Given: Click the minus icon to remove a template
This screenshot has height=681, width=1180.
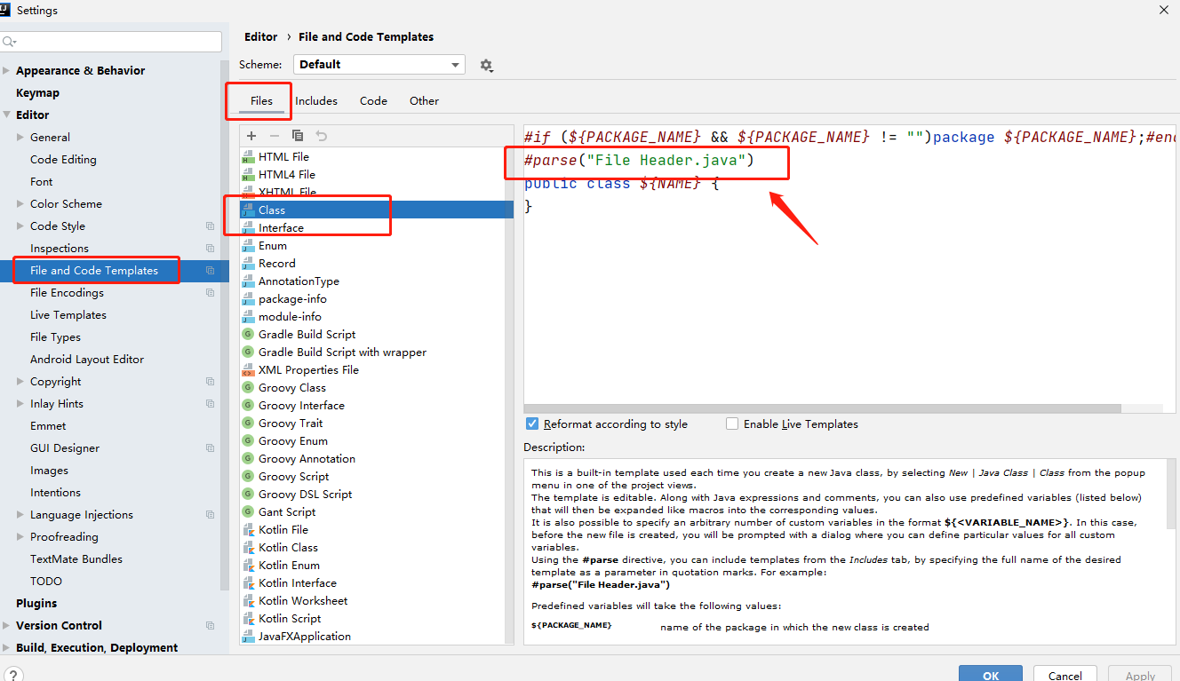Looking at the screenshot, I should 275,136.
